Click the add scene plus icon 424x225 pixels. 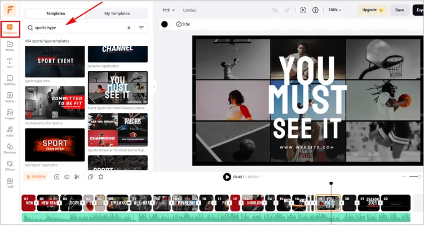(x=56, y=177)
